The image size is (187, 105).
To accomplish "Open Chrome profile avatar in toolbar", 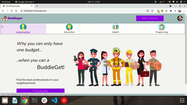I will (180, 11).
